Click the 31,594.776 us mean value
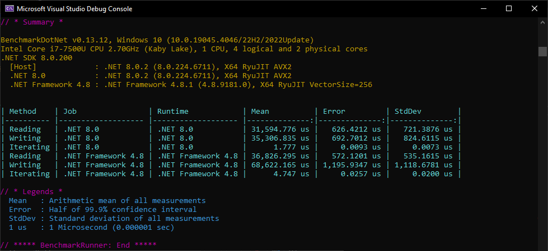Screen dimensions: 548x251 click(x=278, y=129)
